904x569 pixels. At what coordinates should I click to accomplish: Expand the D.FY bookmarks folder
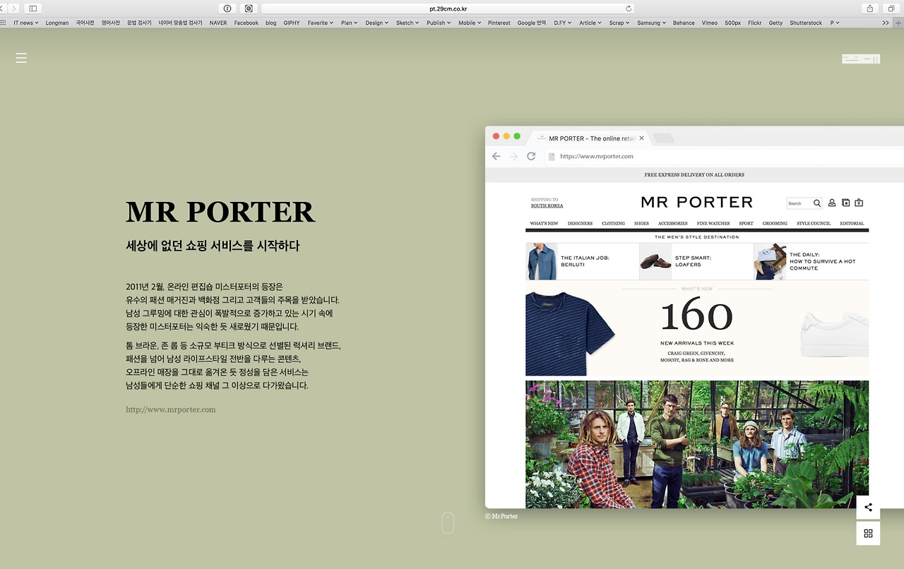[x=563, y=23]
